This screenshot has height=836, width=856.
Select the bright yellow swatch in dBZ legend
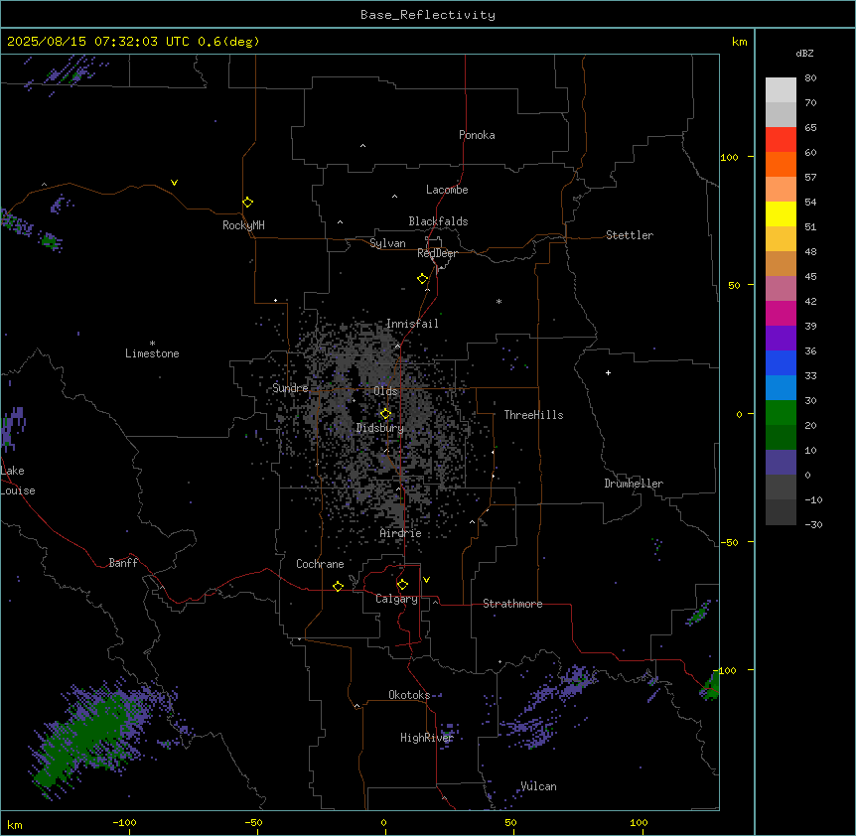point(781,213)
